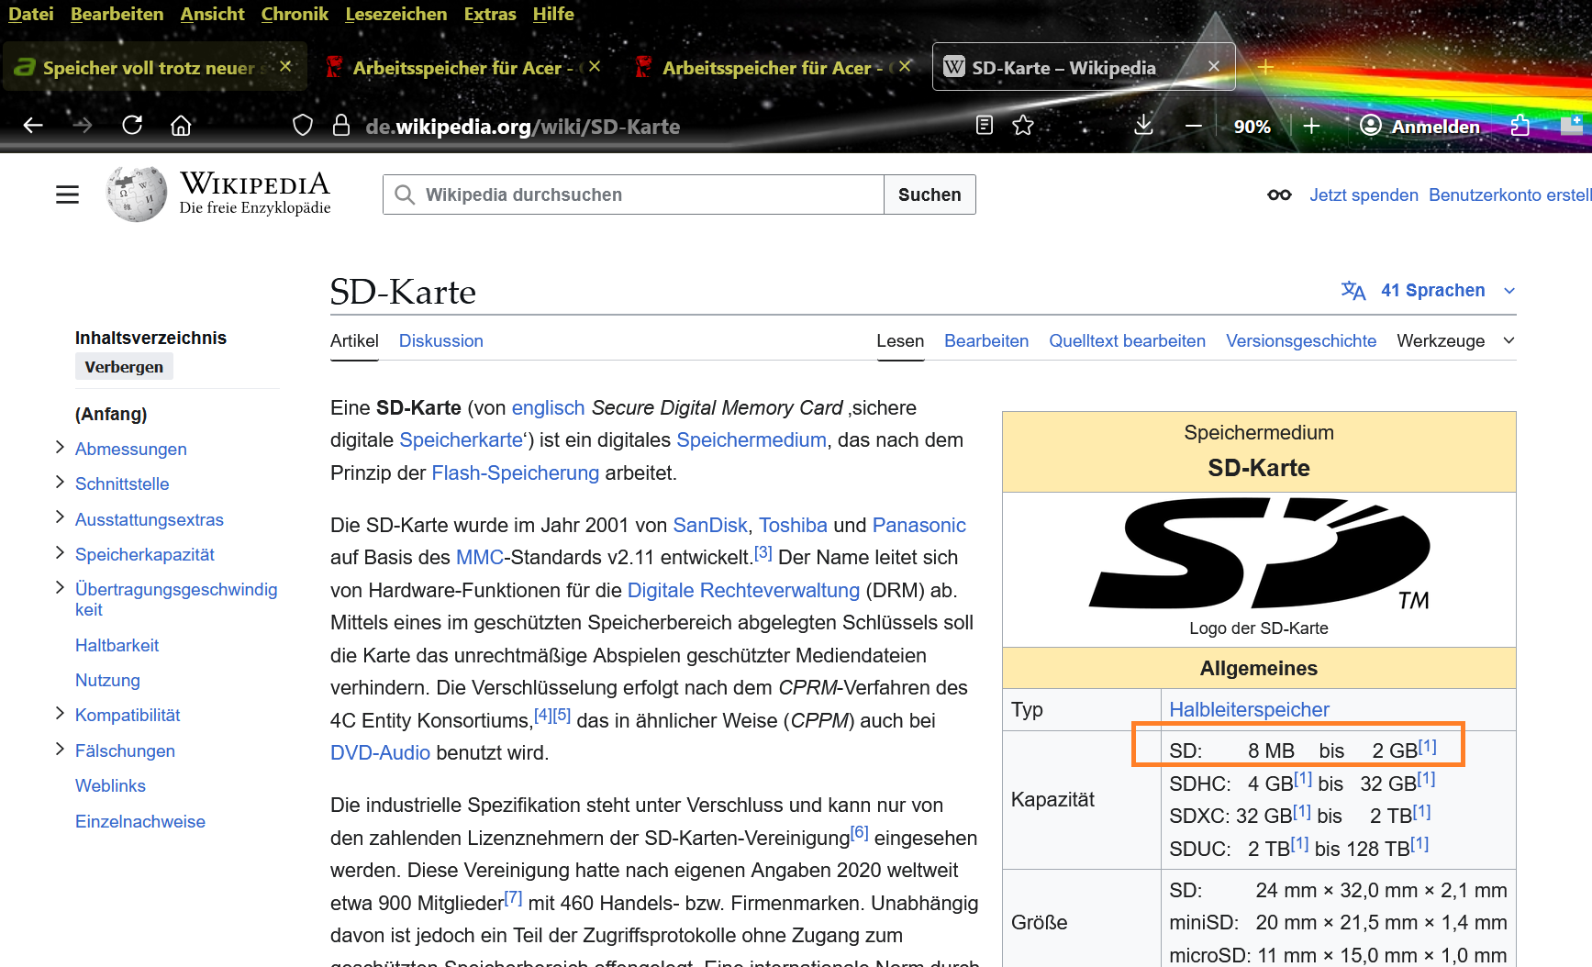Toggle reader view icon
The height and width of the screenshot is (967, 1592).
(x=985, y=126)
